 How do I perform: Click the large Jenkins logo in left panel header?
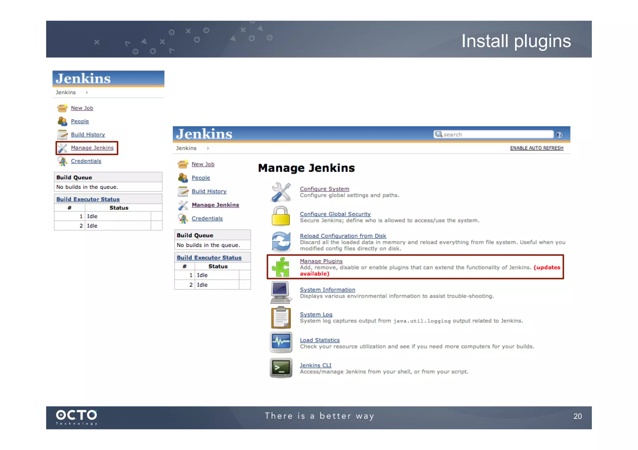point(83,78)
